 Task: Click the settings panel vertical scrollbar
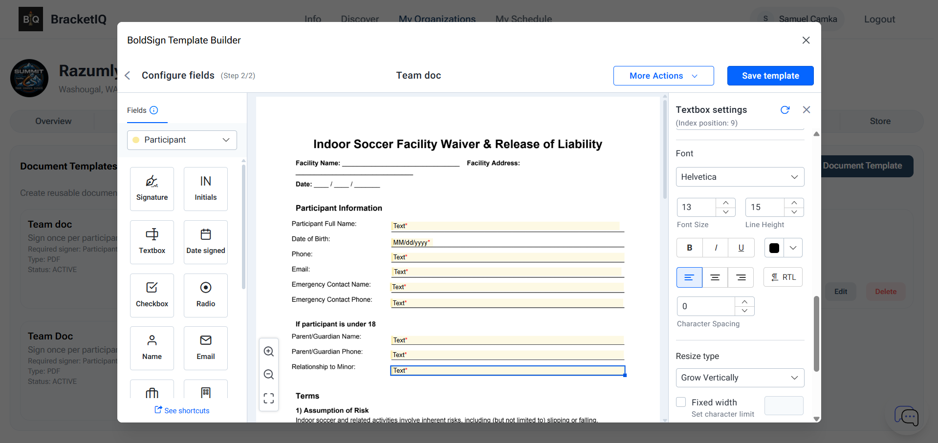(816, 334)
